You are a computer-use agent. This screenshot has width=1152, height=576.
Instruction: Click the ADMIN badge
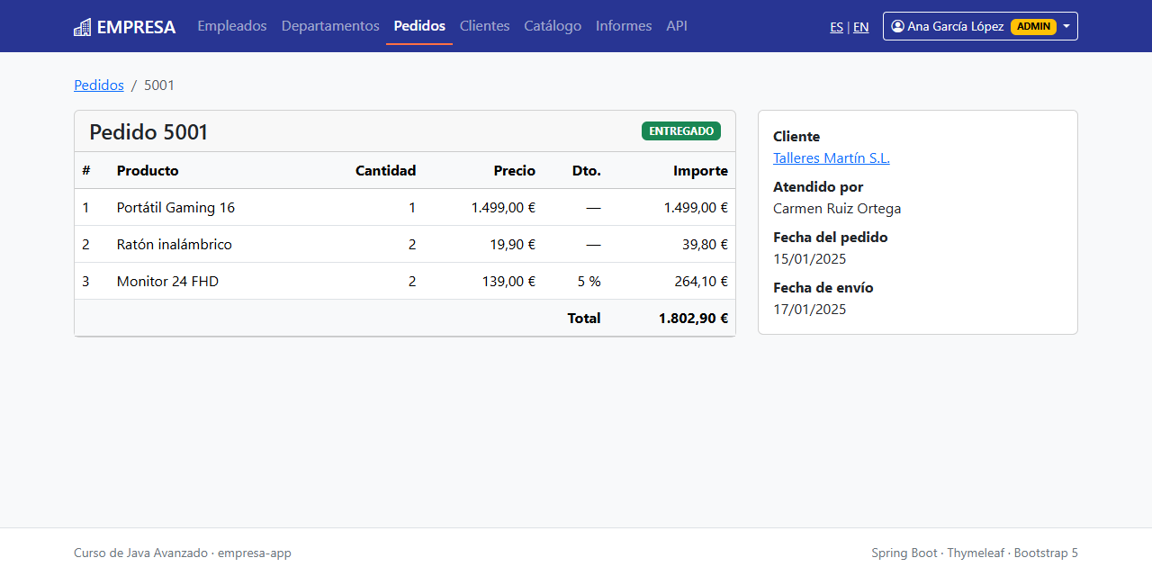(1033, 26)
